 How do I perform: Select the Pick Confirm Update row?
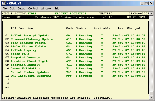75,43
